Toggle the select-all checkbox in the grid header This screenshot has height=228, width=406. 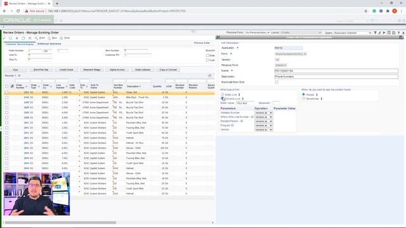[x=6, y=86]
